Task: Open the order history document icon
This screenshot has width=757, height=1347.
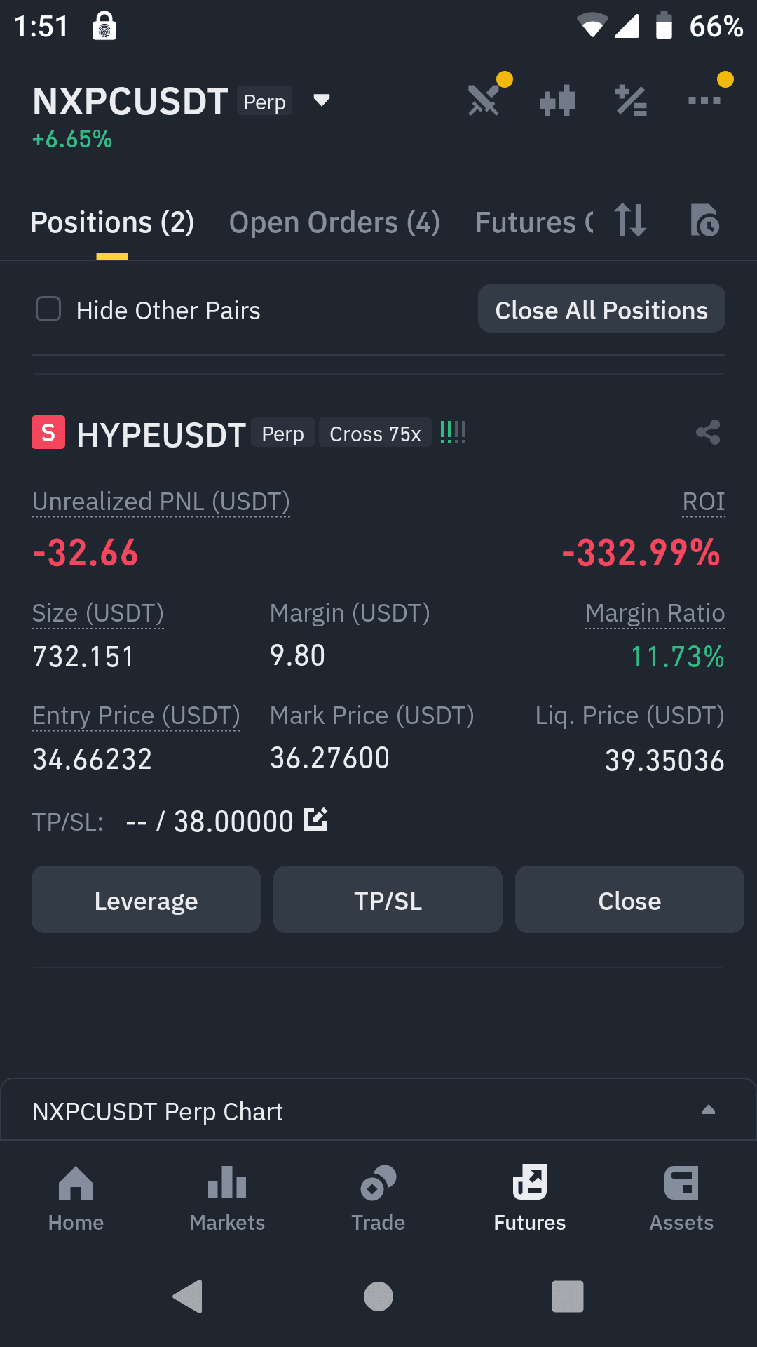Action: pos(704,220)
